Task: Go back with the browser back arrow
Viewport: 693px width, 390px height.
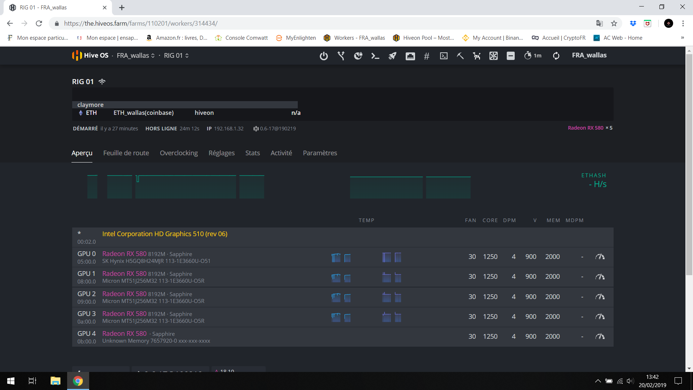Action: point(10,23)
